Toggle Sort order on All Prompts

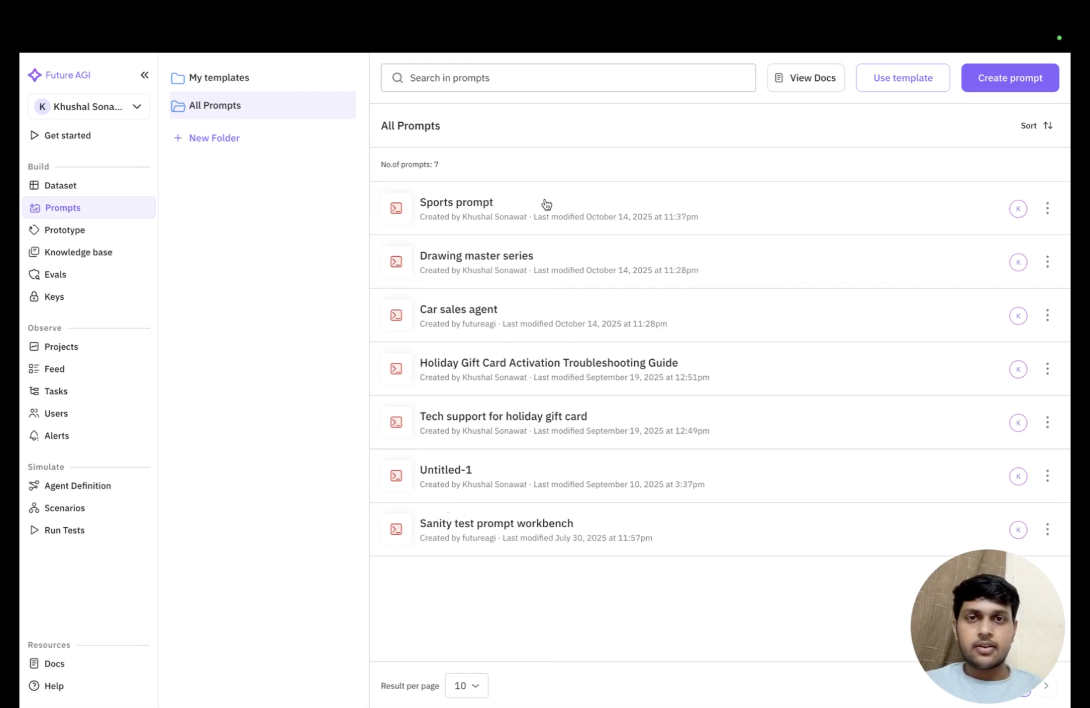[1037, 125]
